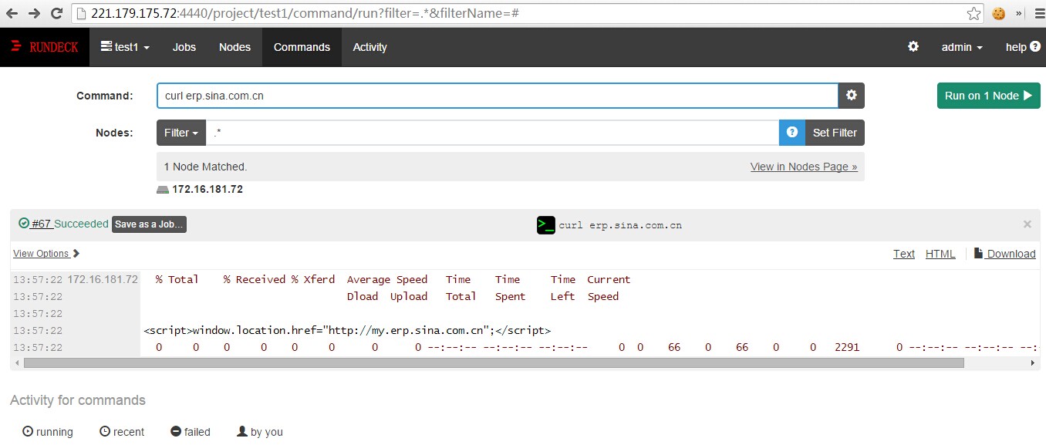Screen dimensions: 1046x445
Task: Click the browser forward arrow
Action: (35, 13)
